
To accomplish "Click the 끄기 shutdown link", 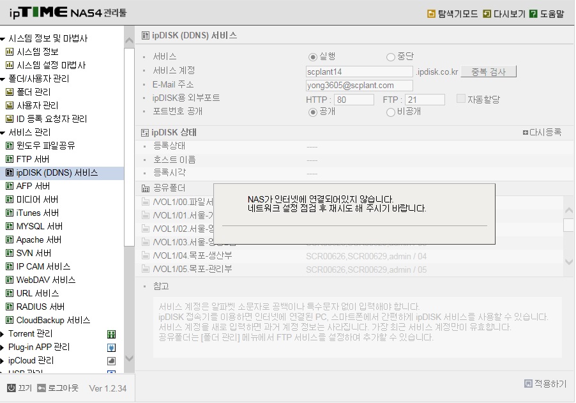I will [25, 388].
